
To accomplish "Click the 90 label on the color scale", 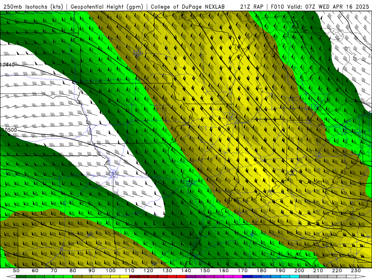I will click(92, 271).
